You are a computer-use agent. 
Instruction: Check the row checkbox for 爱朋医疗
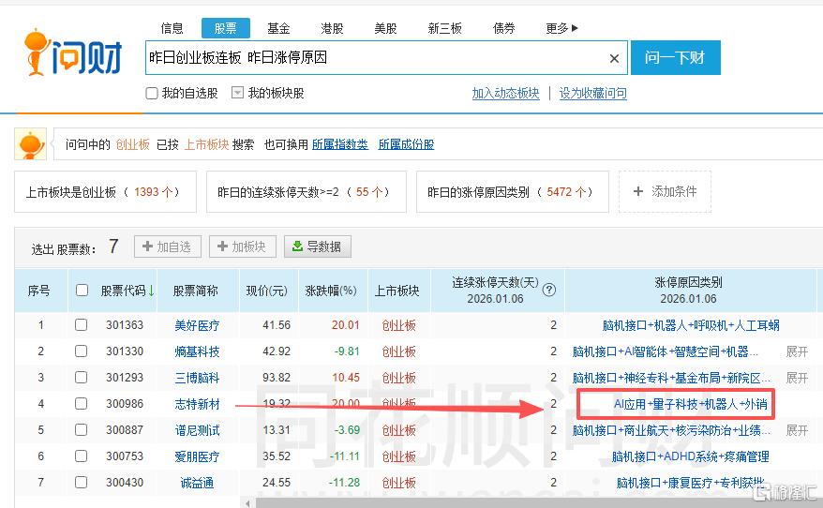[81, 456]
